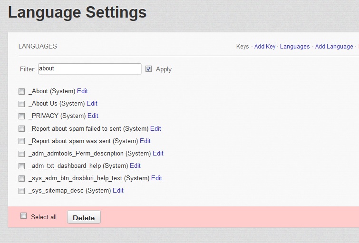Edit the spam failed to sent key
The height and width of the screenshot is (243, 359).
155,128
